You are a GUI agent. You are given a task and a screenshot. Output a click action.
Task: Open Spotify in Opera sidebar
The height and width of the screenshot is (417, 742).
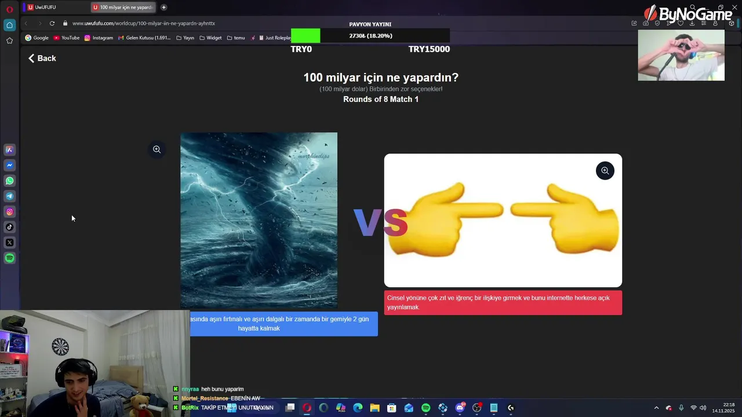pyautogui.click(x=9, y=258)
